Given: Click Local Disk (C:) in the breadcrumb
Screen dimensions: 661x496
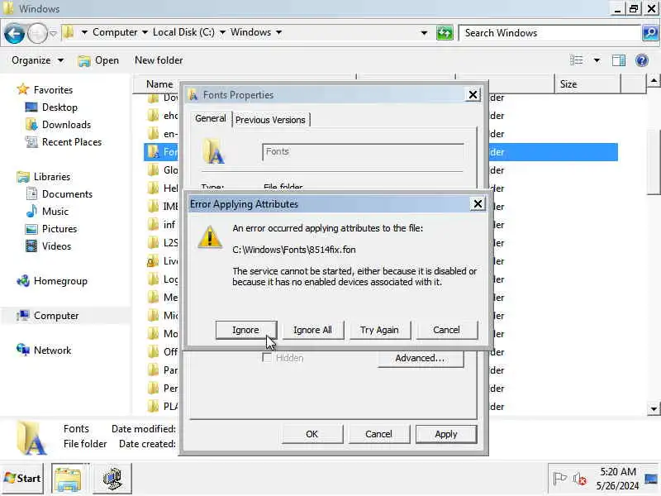Looking at the screenshot, I should [x=183, y=32].
